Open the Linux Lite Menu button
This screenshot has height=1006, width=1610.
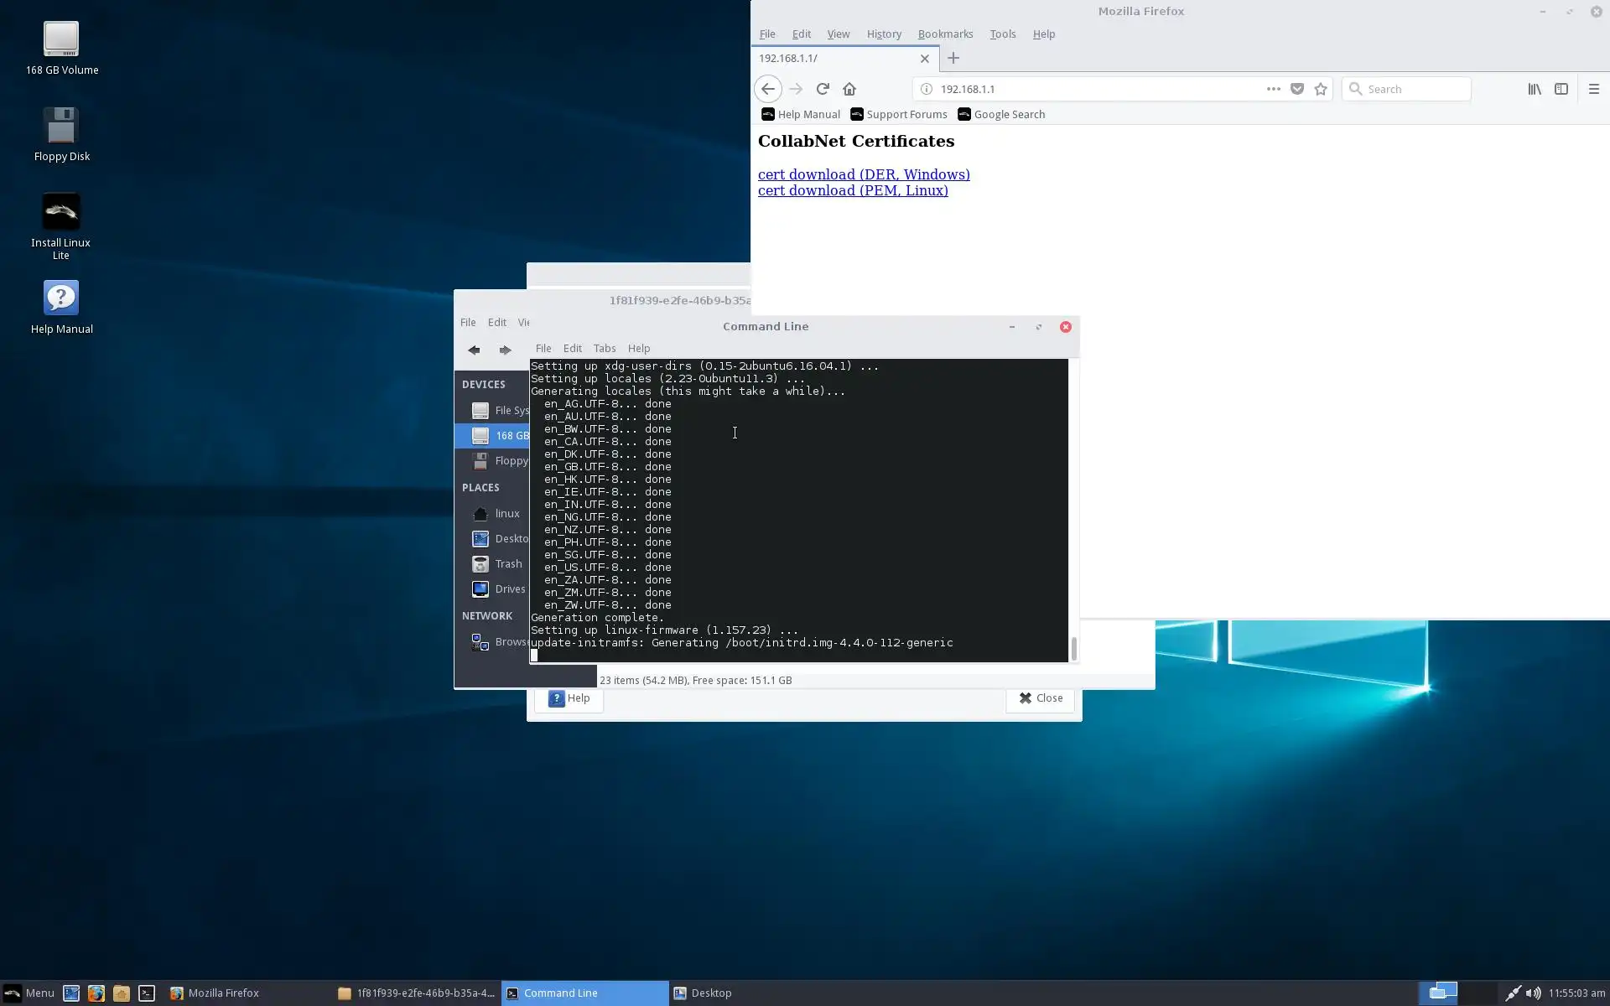(x=29, y=993)
